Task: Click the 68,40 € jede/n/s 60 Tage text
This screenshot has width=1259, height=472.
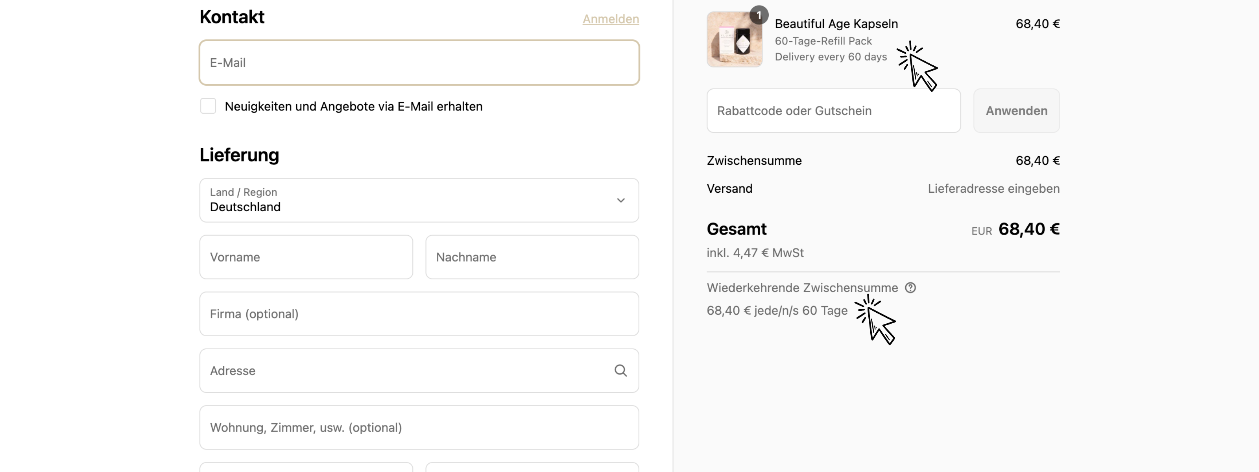Action: pyautogui.click(x=777, y=311)
